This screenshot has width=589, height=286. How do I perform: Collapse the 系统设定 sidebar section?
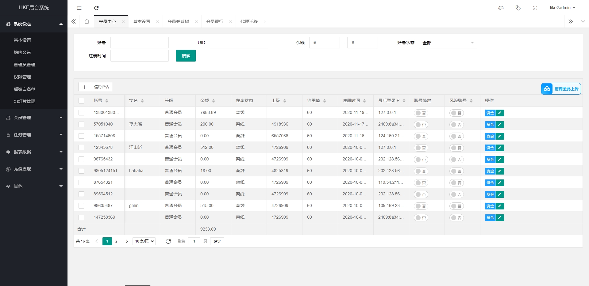click(x=34, y=24)
